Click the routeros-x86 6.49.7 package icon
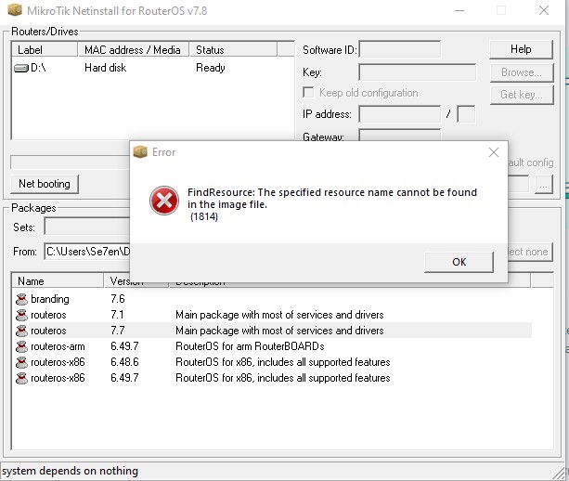Screen dimensions: 569x481 coord(21,378)
